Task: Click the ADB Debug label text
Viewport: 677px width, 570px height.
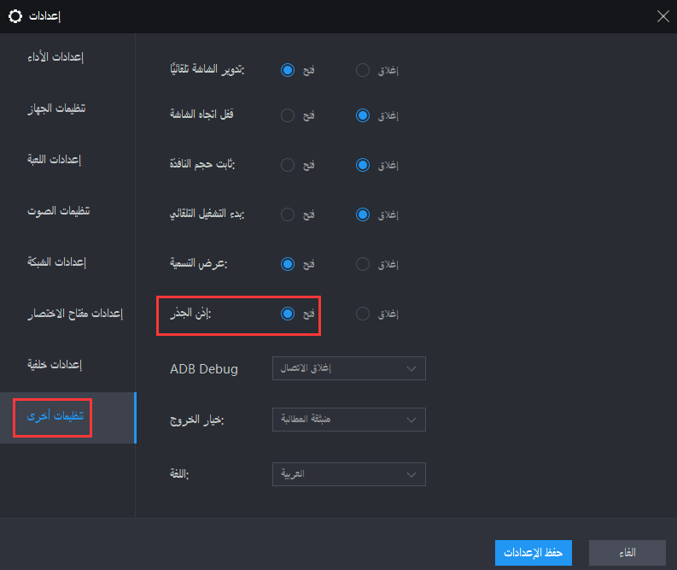Action: [x=204, y=369]
